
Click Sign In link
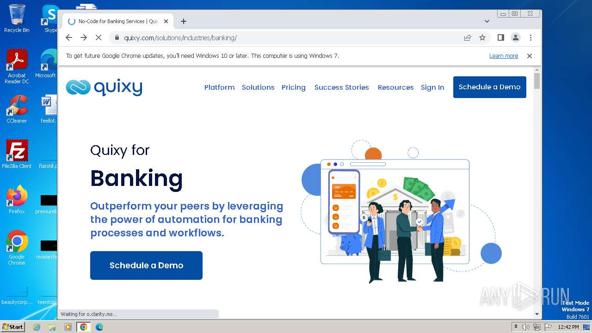(x=432, y=87)
